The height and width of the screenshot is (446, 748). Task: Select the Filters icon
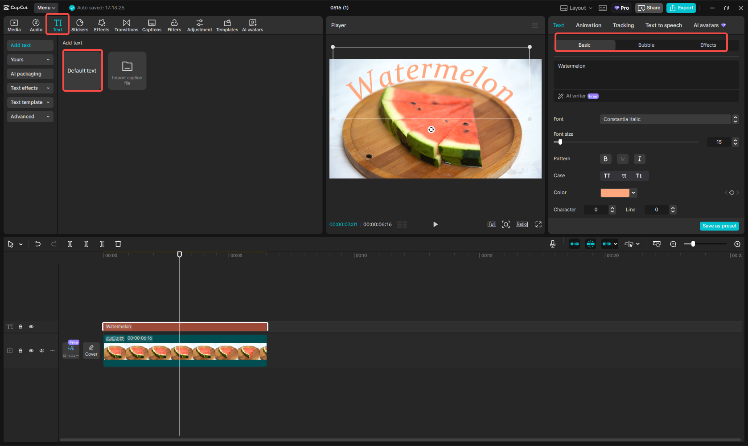pos(174,24)
